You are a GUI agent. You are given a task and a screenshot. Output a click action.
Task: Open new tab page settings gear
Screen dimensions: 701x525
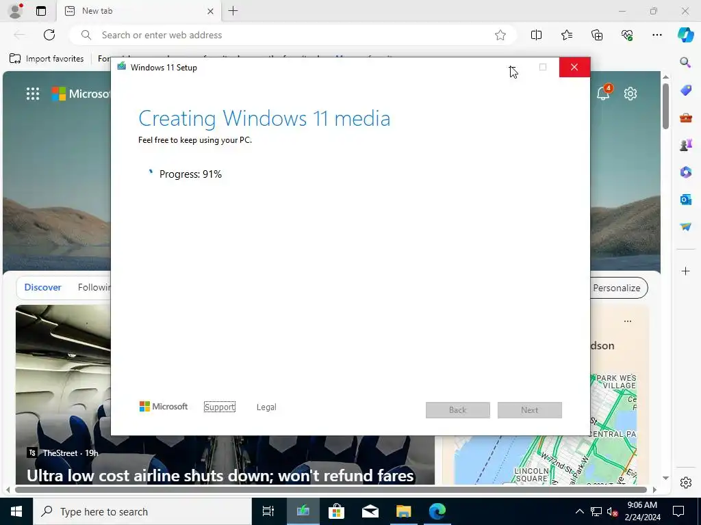[630, 94]
